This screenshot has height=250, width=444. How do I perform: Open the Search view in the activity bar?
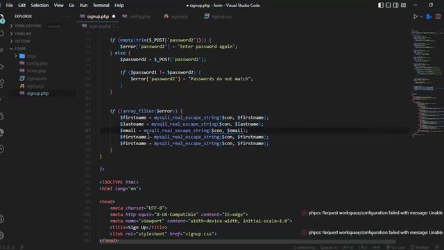point(1,34)
